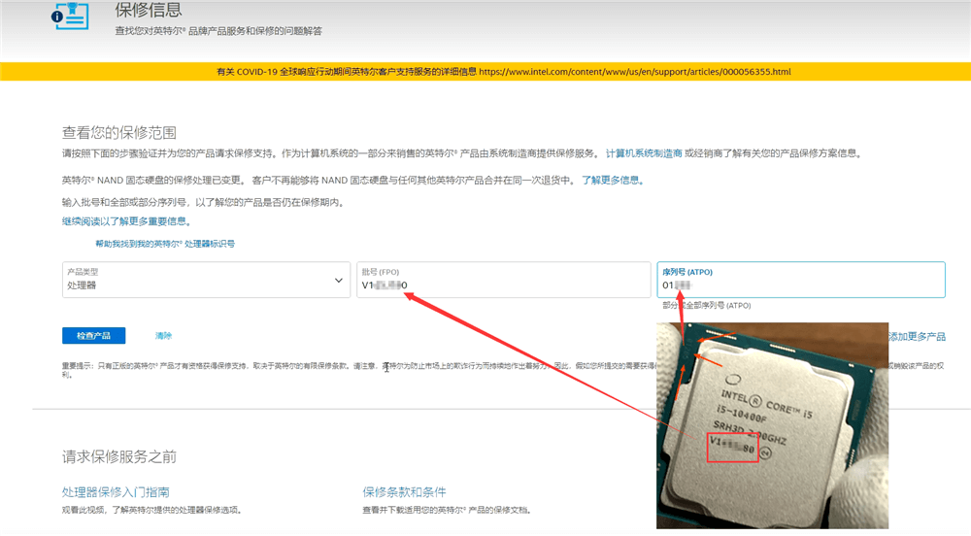Open the 产品类型 dropdown showing 处理器
This screenshot has height=536, width=971.
pos(204,280)
